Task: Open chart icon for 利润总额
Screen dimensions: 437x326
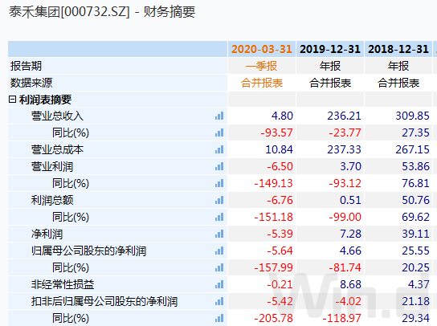Action: pyautogui.click(x=219, y=200)
